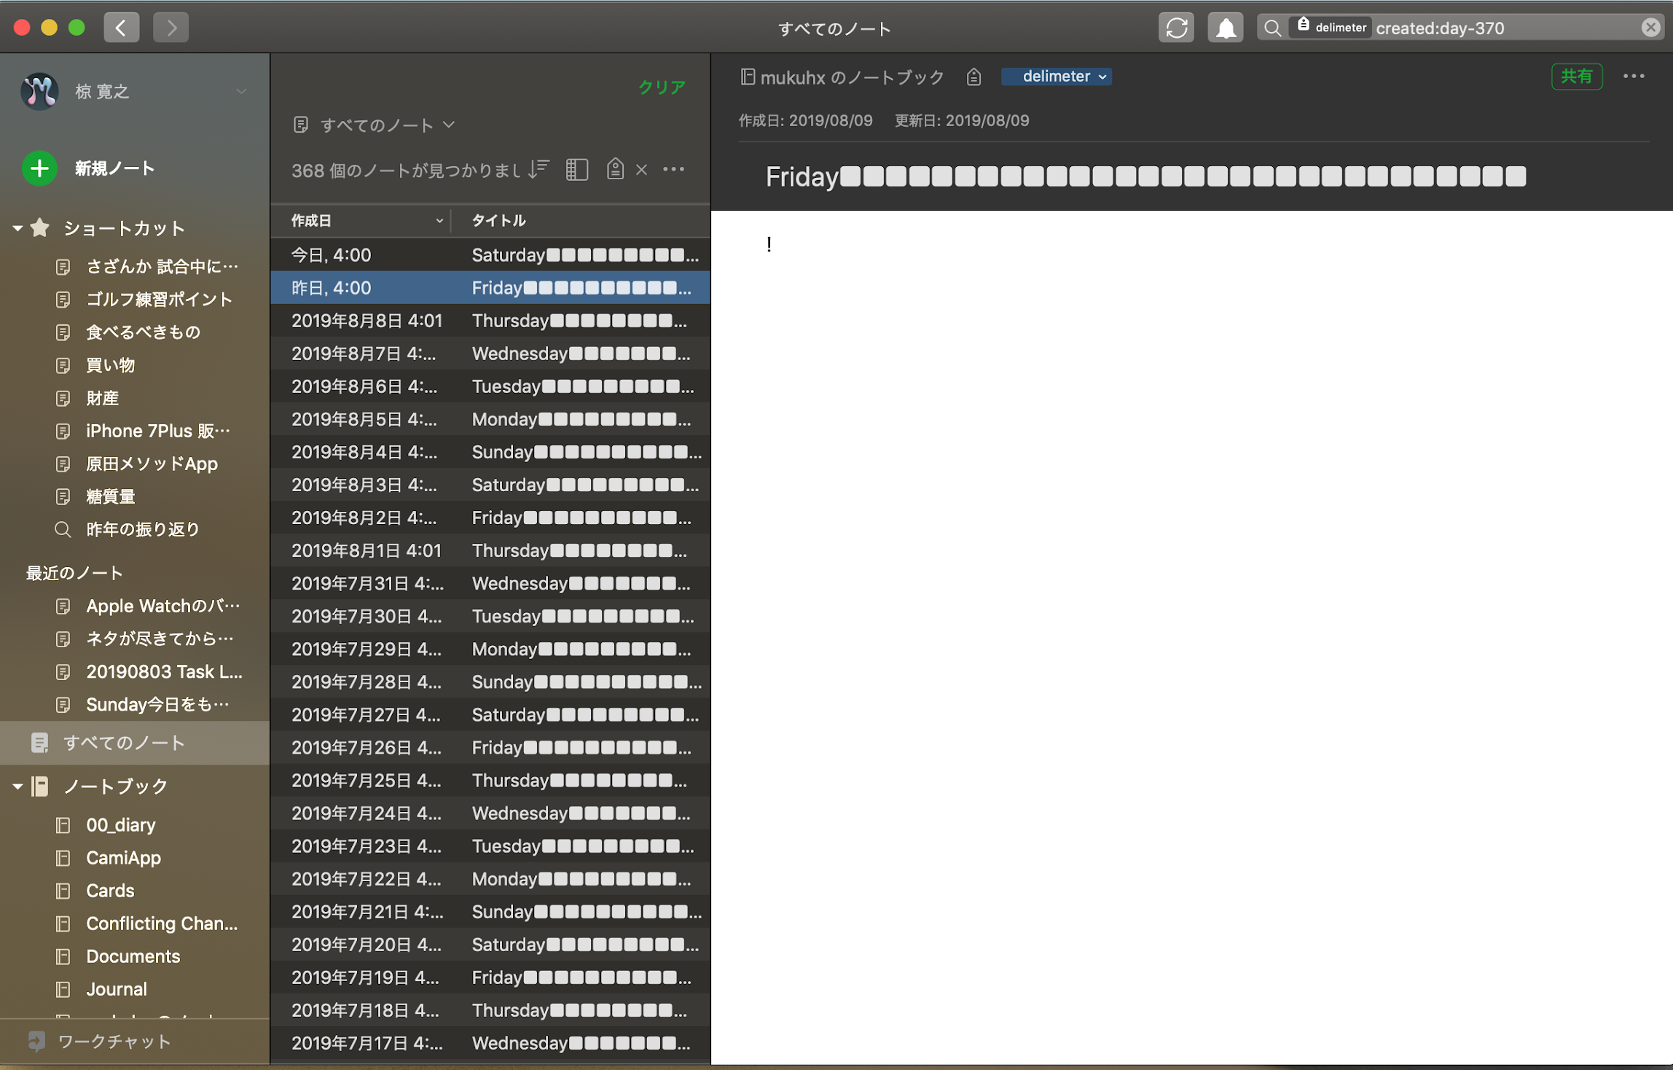
Task: Click the user avatar icon
Action: tap(39, 91)
